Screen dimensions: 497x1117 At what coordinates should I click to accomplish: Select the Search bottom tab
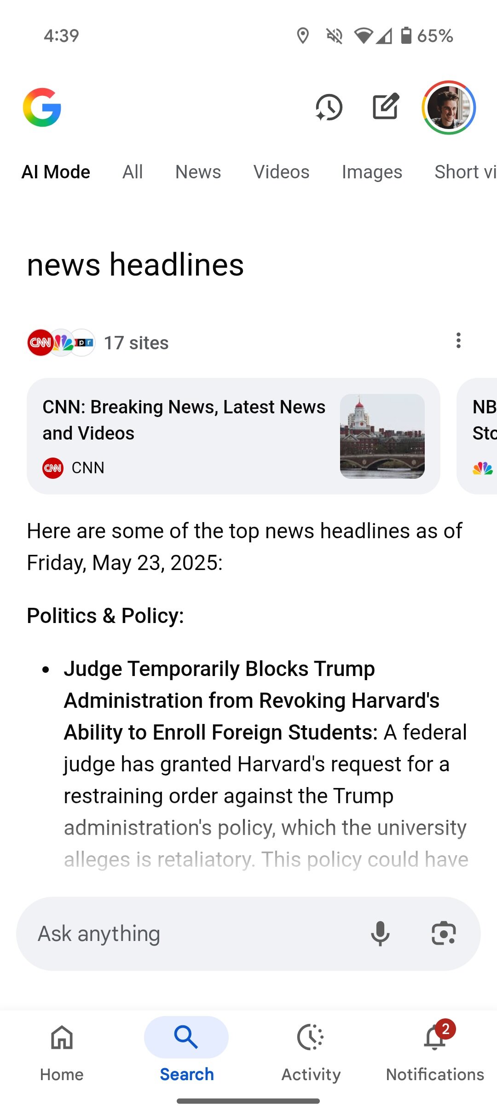186,1051
